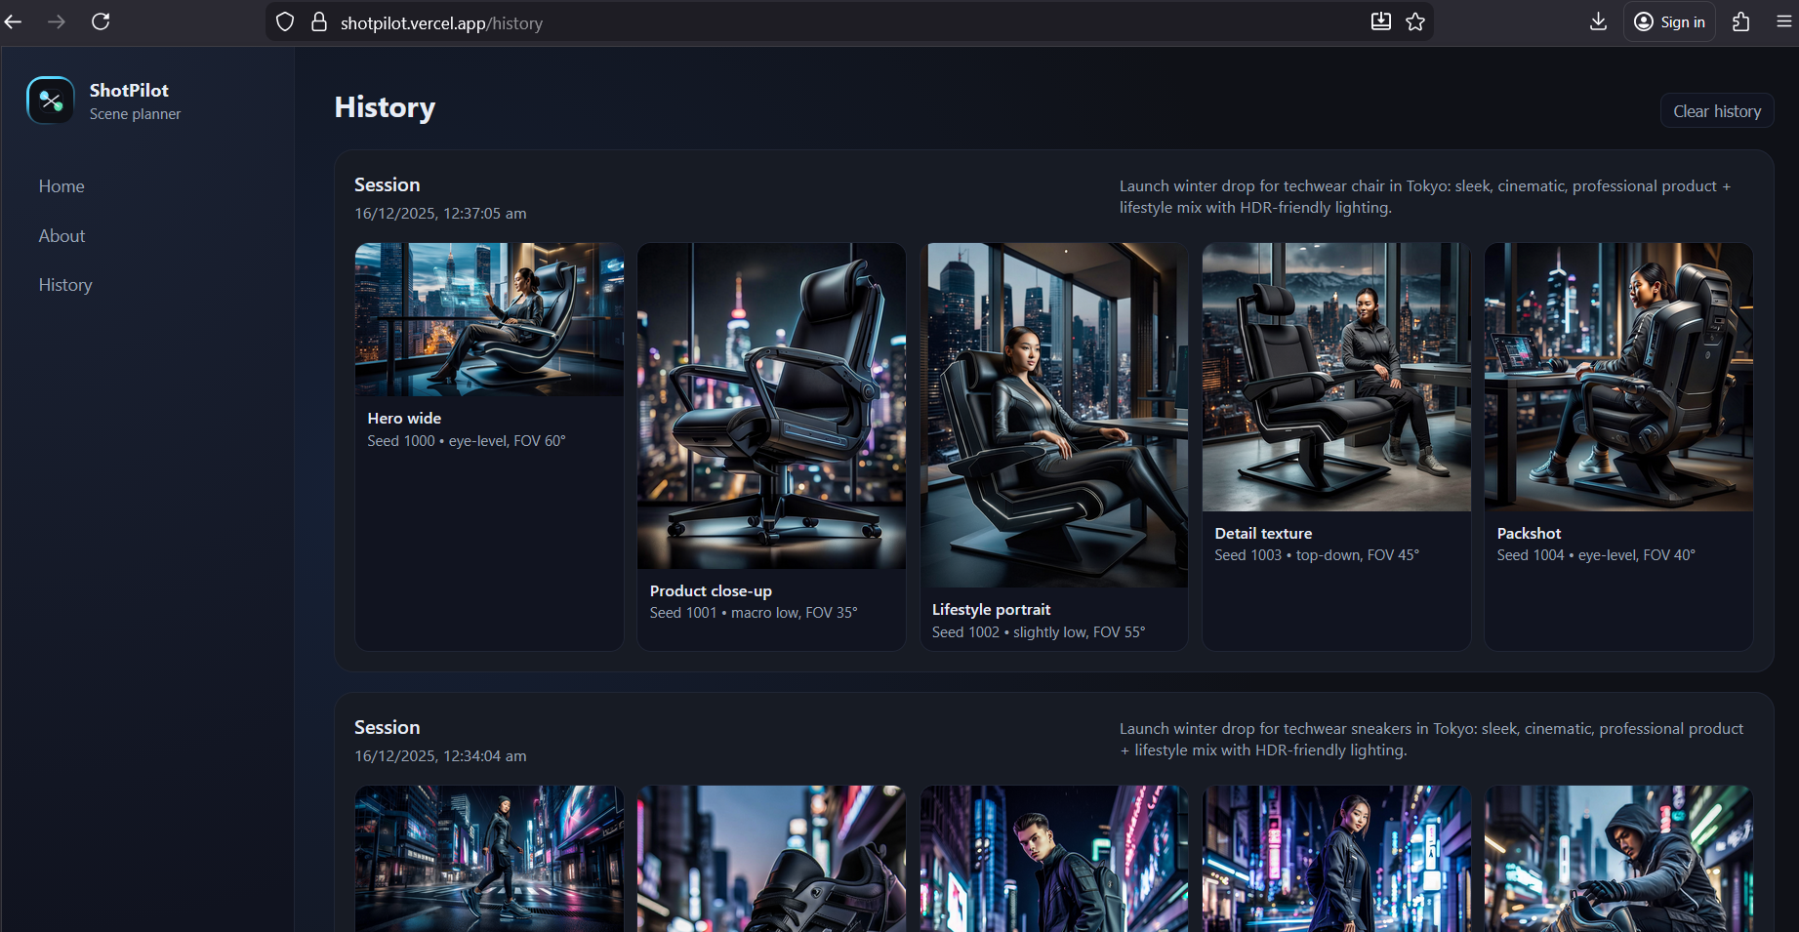Click the ShotPilot logo icon
This screenshot has height=932, width=1799.
[x=51, y=101]
